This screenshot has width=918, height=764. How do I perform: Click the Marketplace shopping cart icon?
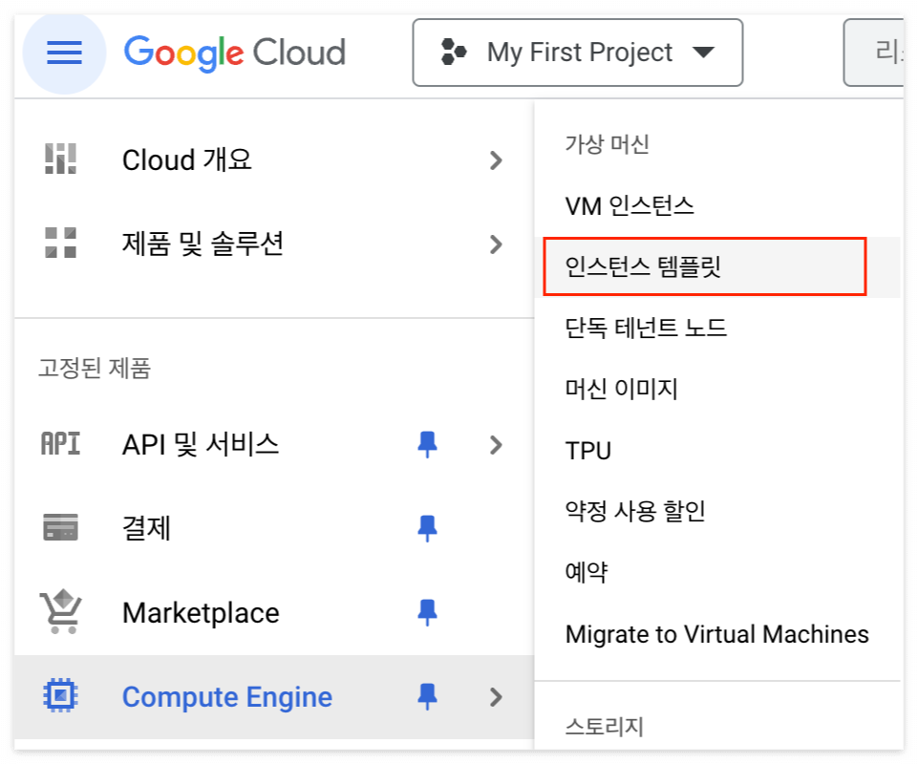coord(61,612)
